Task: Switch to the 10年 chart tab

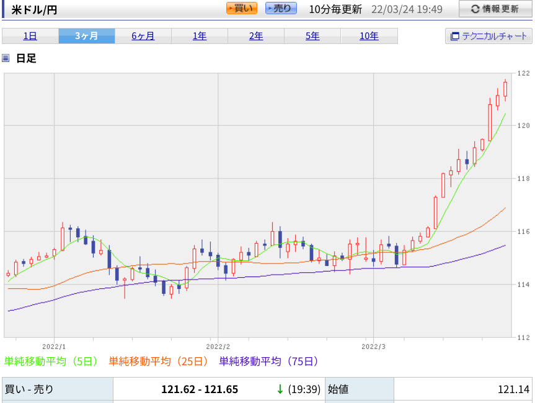Action: [369, 36]
